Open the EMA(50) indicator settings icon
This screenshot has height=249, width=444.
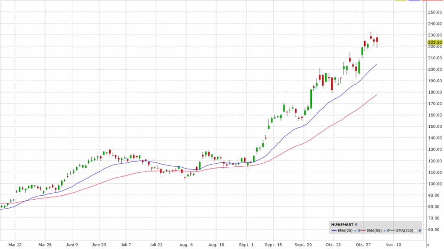tap(389, 230)
